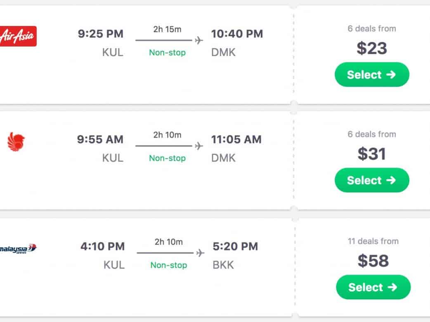Viewport: 430px width, 322px height.
Task: Click the BKK destination airport code
Action: [223, 265]
